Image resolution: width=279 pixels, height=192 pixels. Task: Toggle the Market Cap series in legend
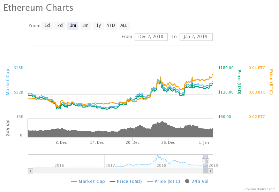(88, 182)
